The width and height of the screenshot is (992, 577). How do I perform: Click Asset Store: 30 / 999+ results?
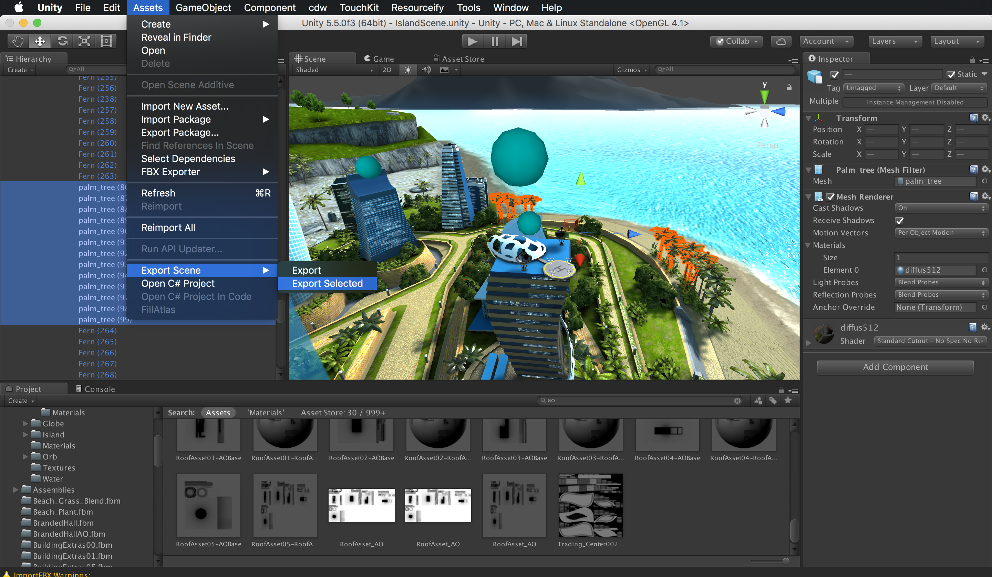coord(343,413)
